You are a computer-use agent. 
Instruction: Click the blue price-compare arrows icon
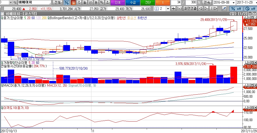pyautogui.click(x=67, y=3)
